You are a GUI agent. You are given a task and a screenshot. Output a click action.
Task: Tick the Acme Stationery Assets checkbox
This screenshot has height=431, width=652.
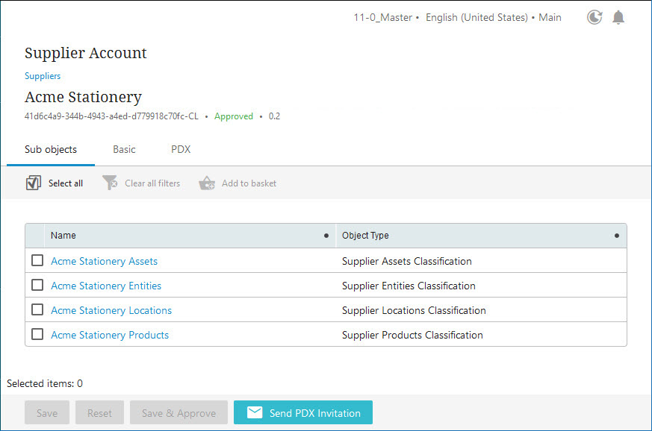(x=37, y=260)
